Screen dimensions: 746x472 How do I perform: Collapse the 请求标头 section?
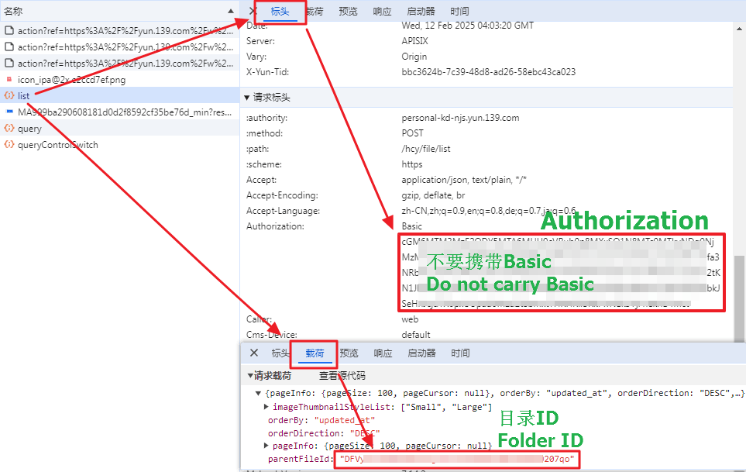[247, 98]
